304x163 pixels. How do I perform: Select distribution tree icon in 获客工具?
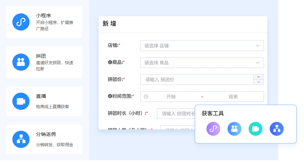(x=277, y=129)
